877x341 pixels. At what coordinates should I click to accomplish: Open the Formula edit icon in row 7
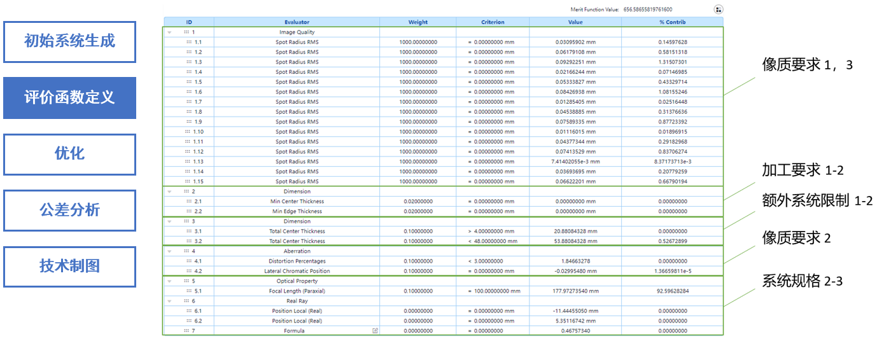pos(375,331)
